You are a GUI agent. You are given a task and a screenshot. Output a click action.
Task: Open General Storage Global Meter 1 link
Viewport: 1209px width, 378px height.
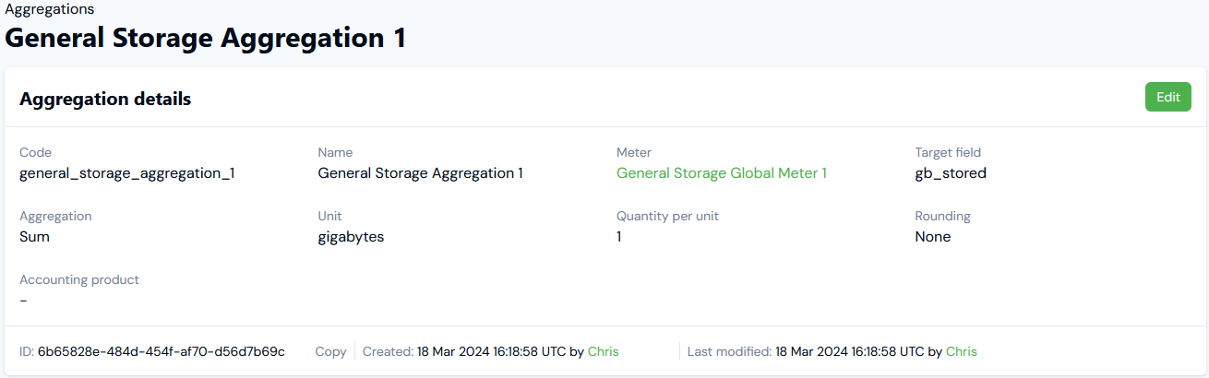click(722, 172)
